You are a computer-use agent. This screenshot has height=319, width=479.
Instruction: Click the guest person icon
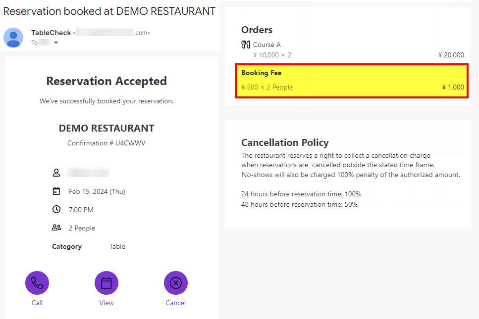tap(56, 173)
